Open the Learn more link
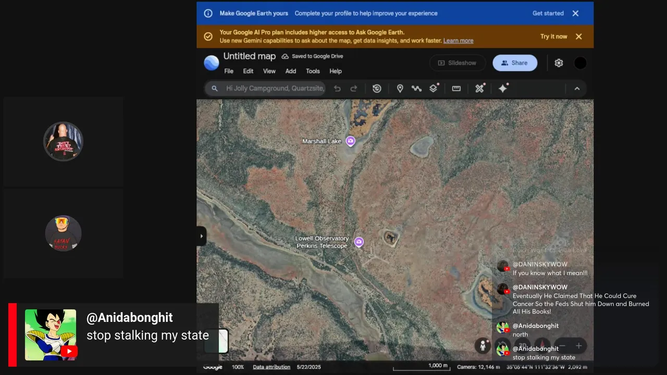Viewport: 667px width, 375px height. (x=459, y=41)
